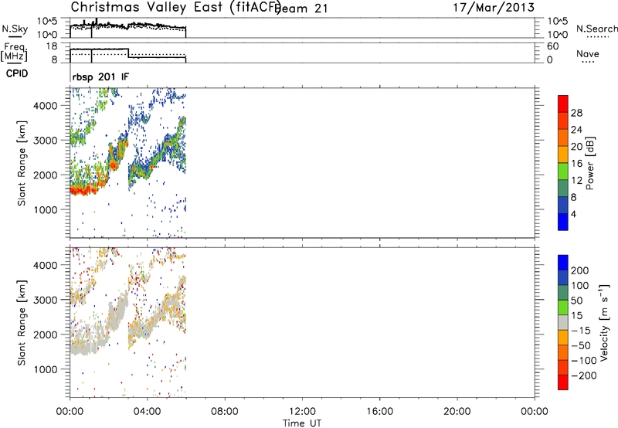The width and height of the screenshot is (618, 428).
Task: Click the '200' velocity color bar tick
Action: 580,270
